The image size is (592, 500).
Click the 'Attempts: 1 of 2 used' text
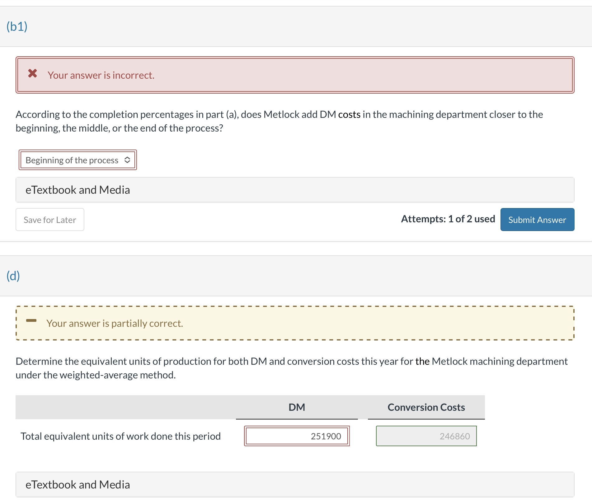click(x=448, y=219)
